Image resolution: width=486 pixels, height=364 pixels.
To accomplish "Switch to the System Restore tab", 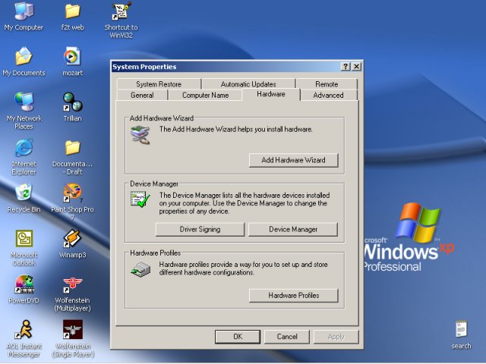I will tap(159, 84).
